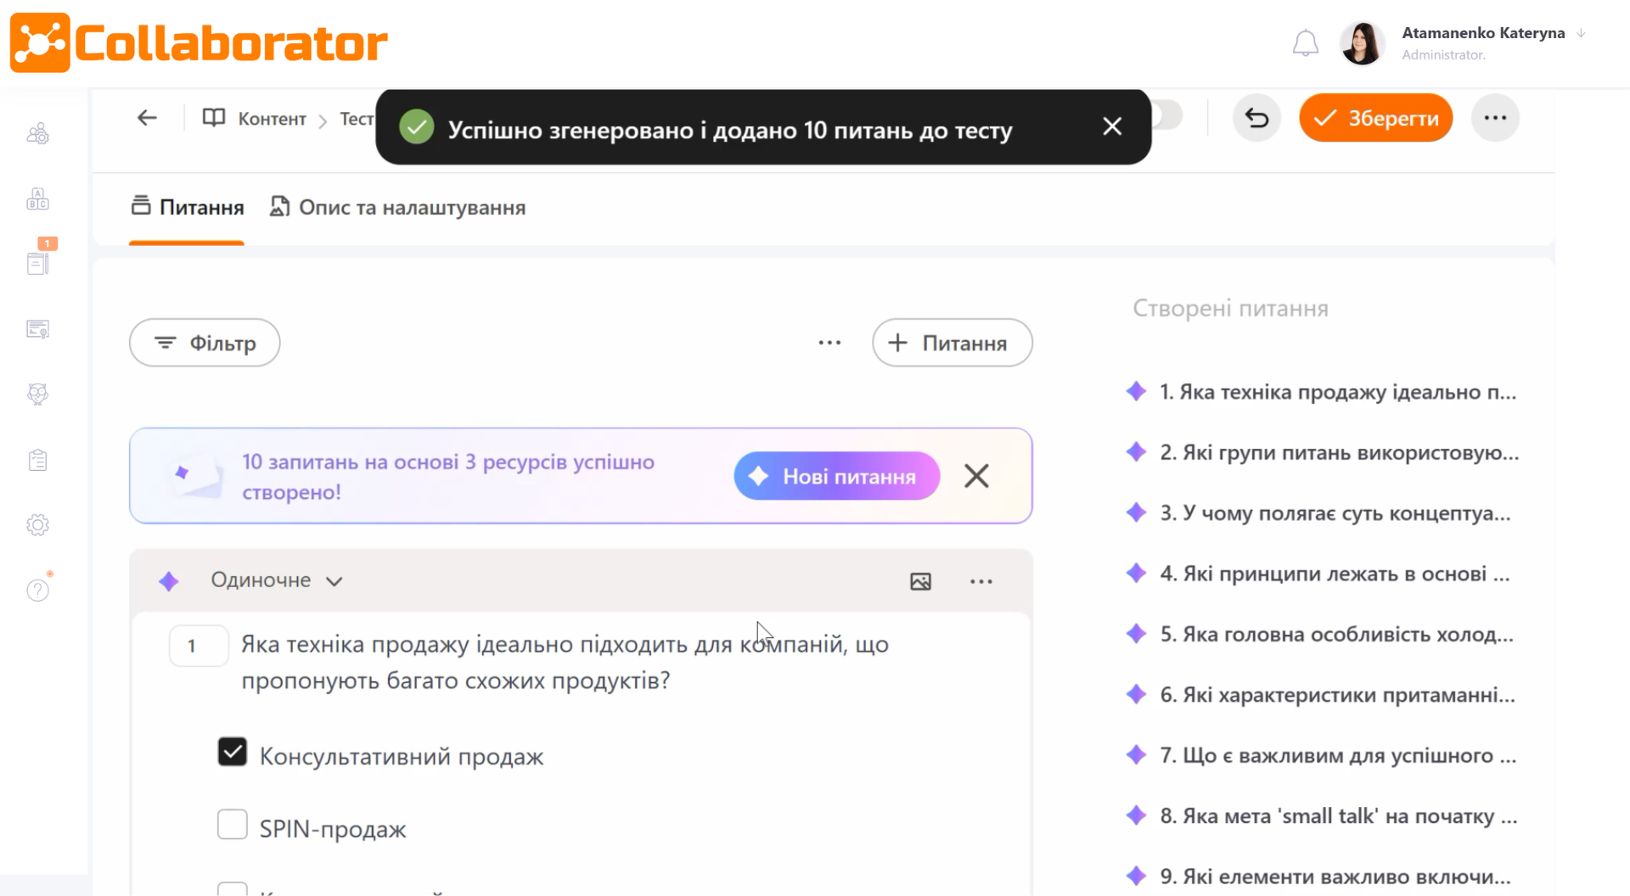This screenshot has height=896, width=1630.
Task: Open sidebar icon with notification badge 1
Action: [37, 263]
